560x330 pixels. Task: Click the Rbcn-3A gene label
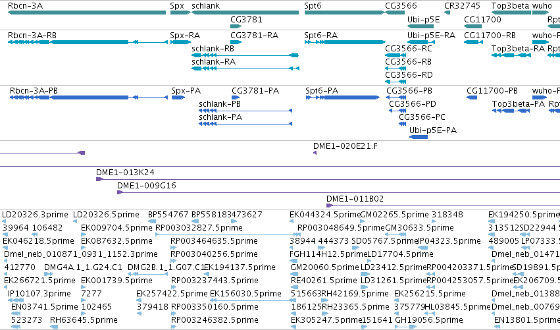25,6
